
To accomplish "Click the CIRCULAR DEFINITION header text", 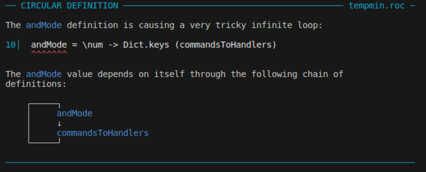I will point(69,6).
